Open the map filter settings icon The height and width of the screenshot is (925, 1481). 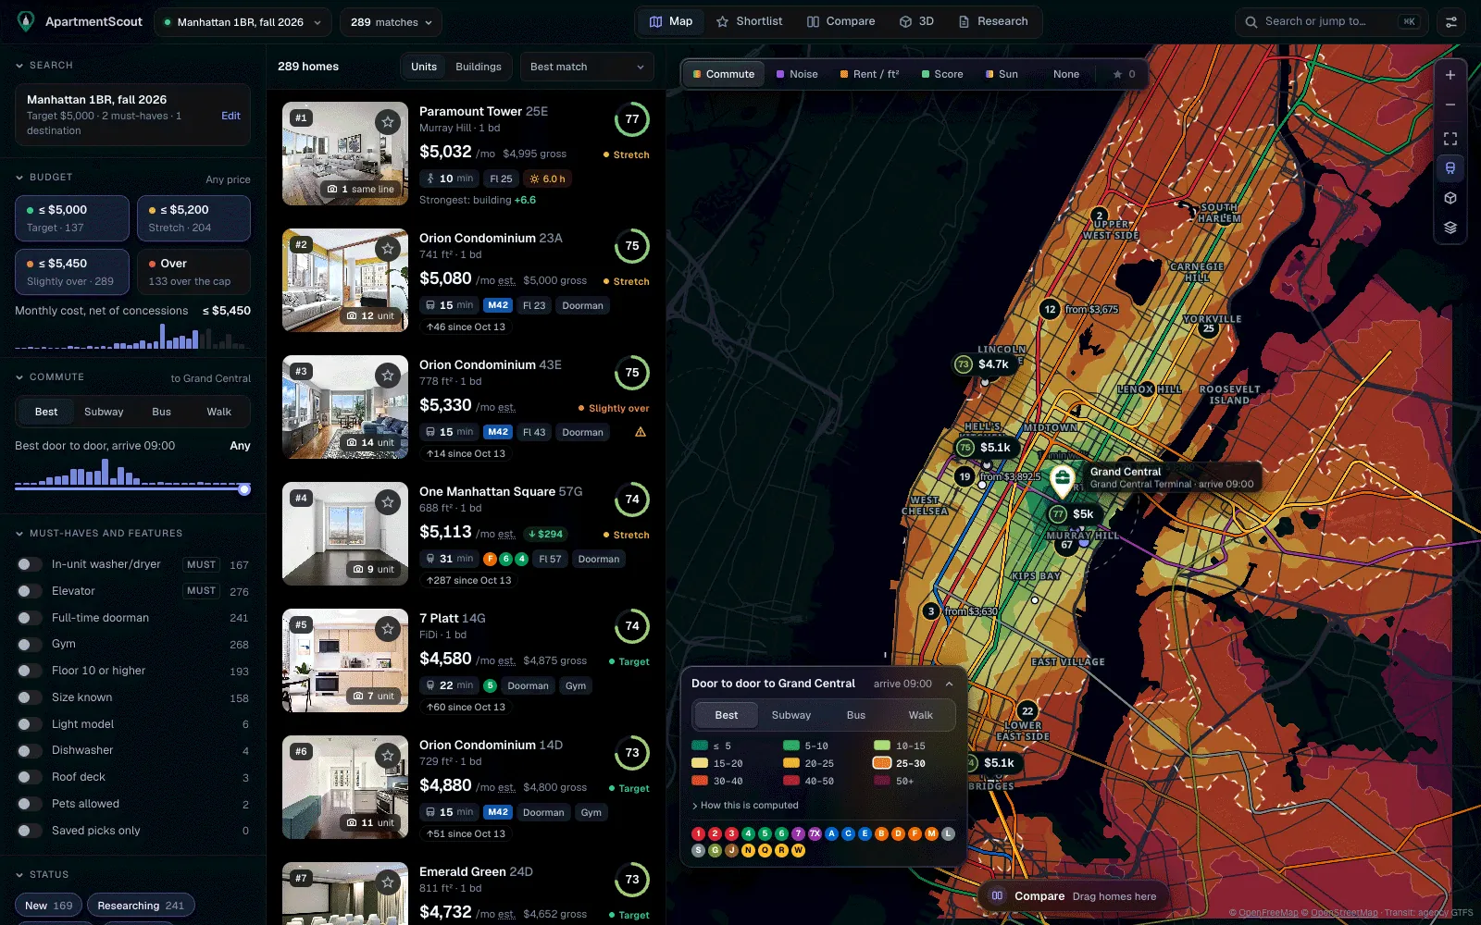1450,22
